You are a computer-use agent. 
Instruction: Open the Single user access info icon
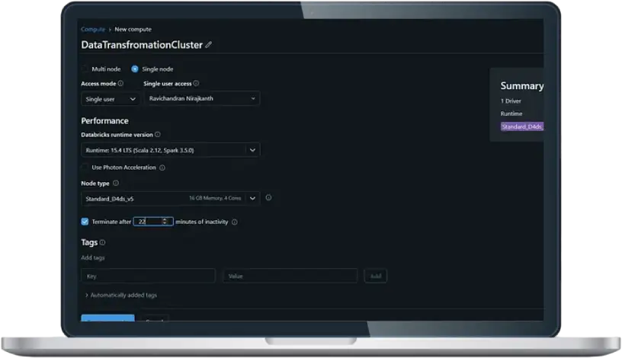(196, 83)
